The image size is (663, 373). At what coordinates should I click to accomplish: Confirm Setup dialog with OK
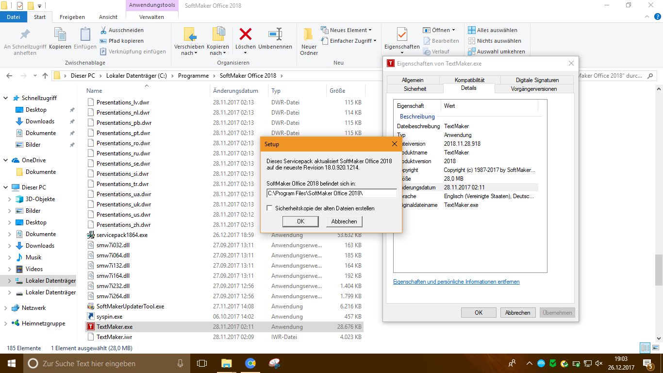click(x=300, y=221)
